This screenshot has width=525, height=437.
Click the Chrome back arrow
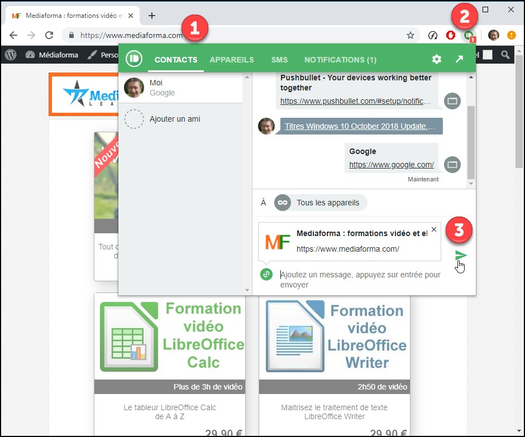coord(13,35)
